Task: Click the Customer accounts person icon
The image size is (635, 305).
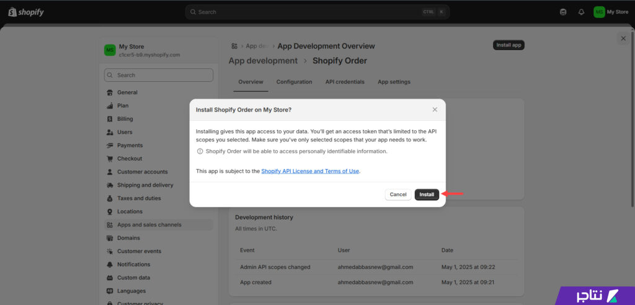Action: click(110, 172)
